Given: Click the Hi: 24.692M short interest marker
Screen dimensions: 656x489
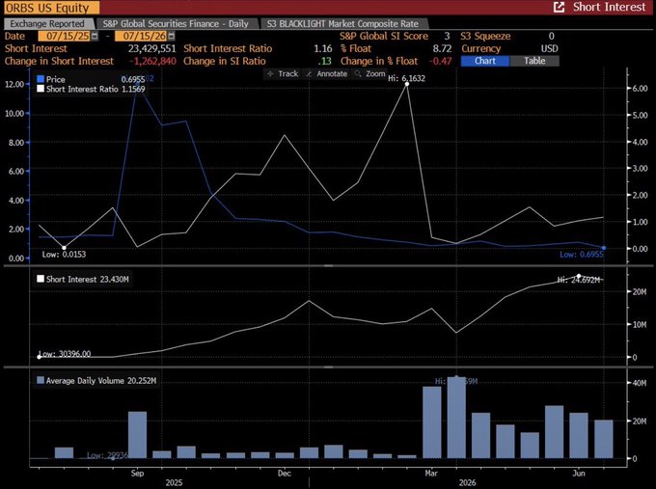Looking at the screenshot, I should pyautogui.click(x=579, y=276).
